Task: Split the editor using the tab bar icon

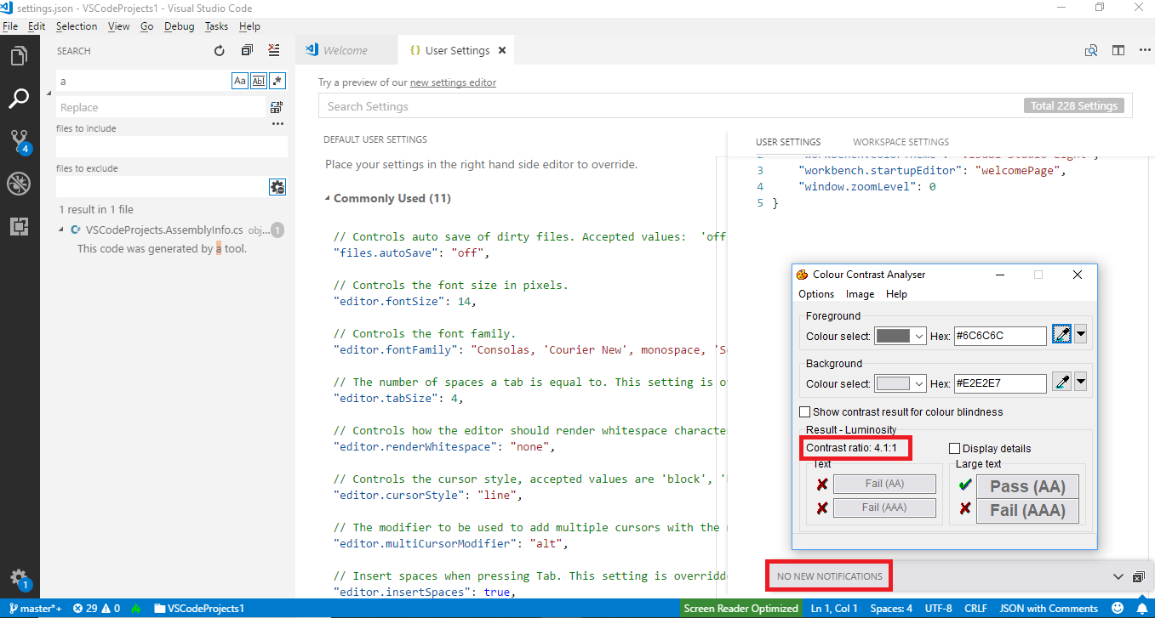Action: 1118,51
